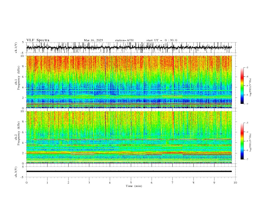Image resolution: width=265 pixels, height=205 pixels.
Task: Select the "Time (min)" axis title
Action: pyautogui.click(x=134, y=186)
